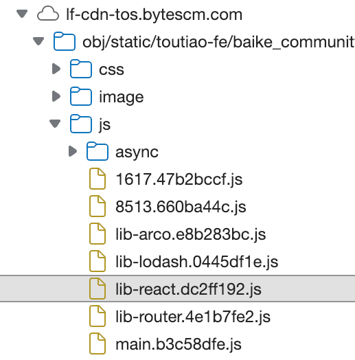Select the highlighted lib-react.dc2ff192.js file

(x=177, y=289)
